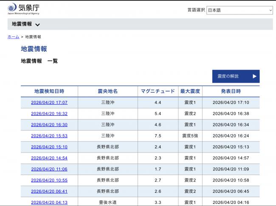Image resolution: width=276 pixels, height=206 pixels.
Task: Click the chevron beside 地震情報 menu
Action: (38, 25)
